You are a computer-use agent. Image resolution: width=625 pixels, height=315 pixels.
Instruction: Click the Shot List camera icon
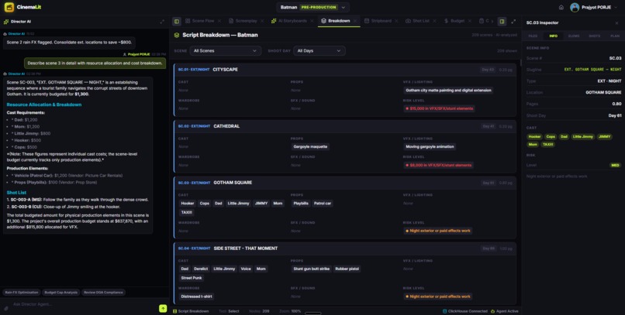point(408,21)
